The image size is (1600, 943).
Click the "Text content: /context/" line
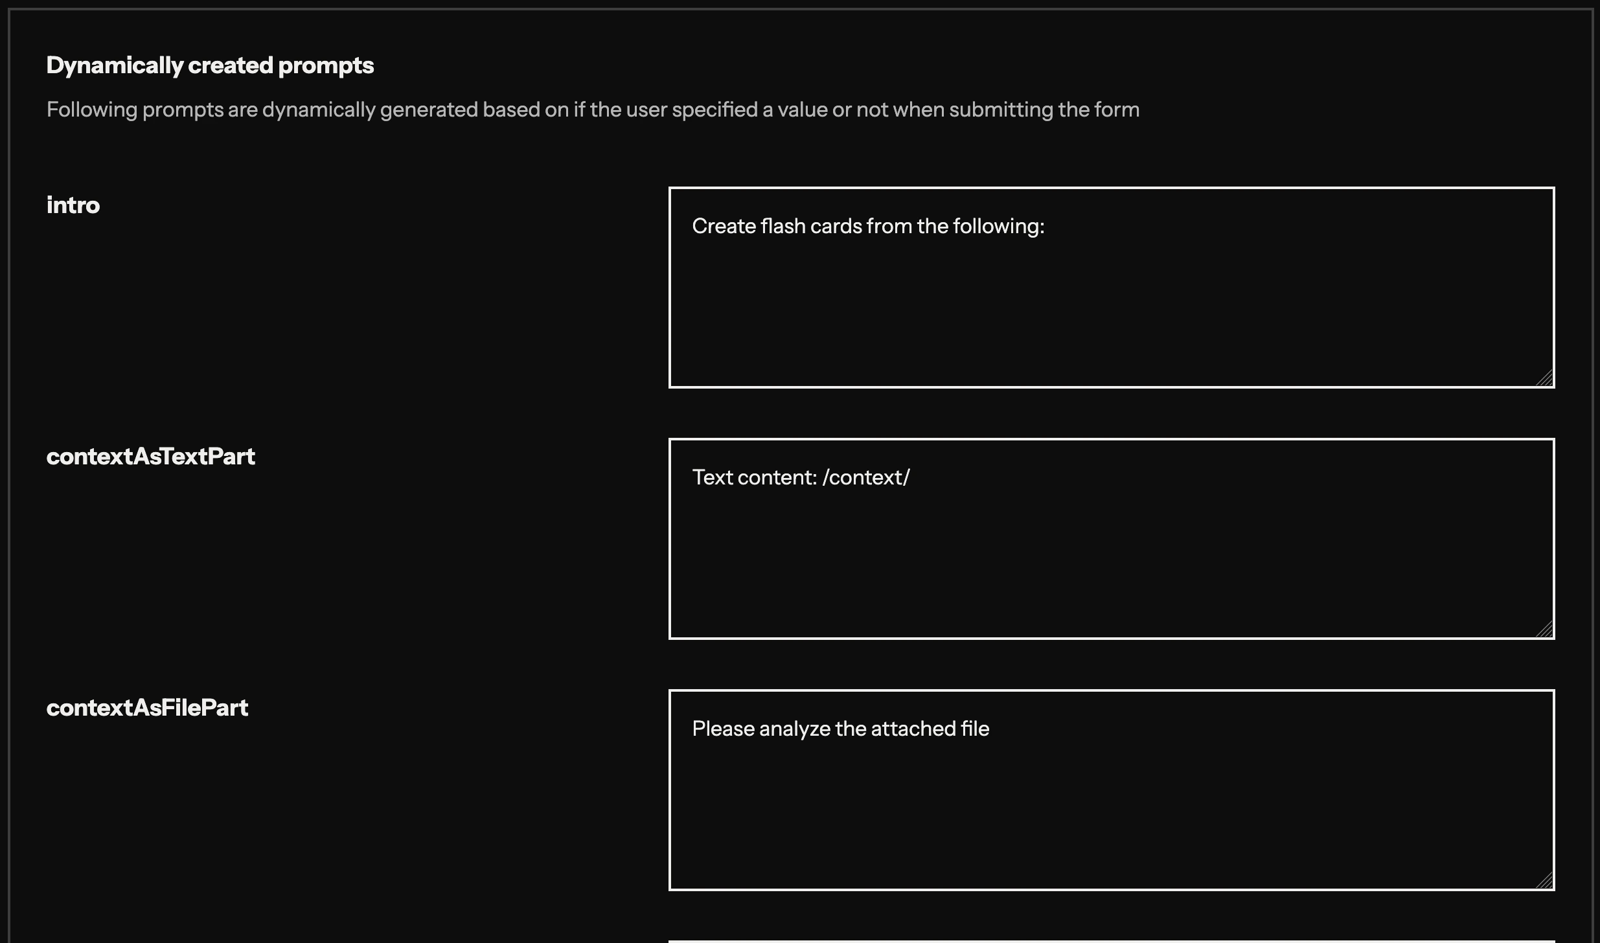pos(801,477)
